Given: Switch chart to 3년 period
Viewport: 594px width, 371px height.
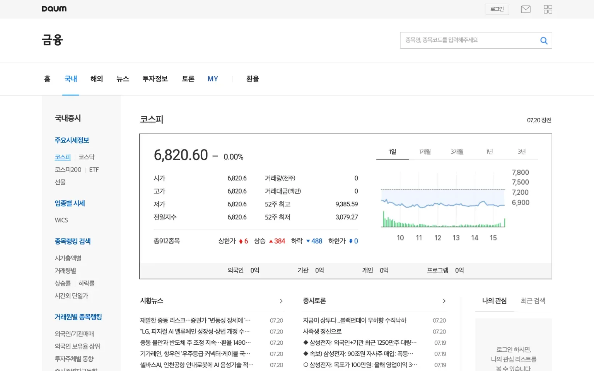Looking at the screenshot, I should pyautogui.click(x=522, y=152).
